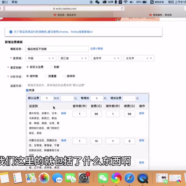Clear the 浙江省 selection with x
The width and height of the screenshot is (186, 186).
(82, 58)
